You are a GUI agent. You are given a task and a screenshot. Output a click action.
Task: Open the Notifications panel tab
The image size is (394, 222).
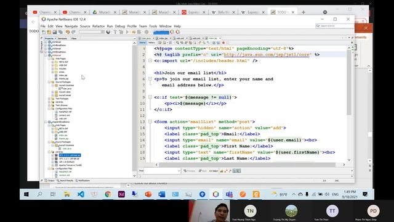point(82,181)
